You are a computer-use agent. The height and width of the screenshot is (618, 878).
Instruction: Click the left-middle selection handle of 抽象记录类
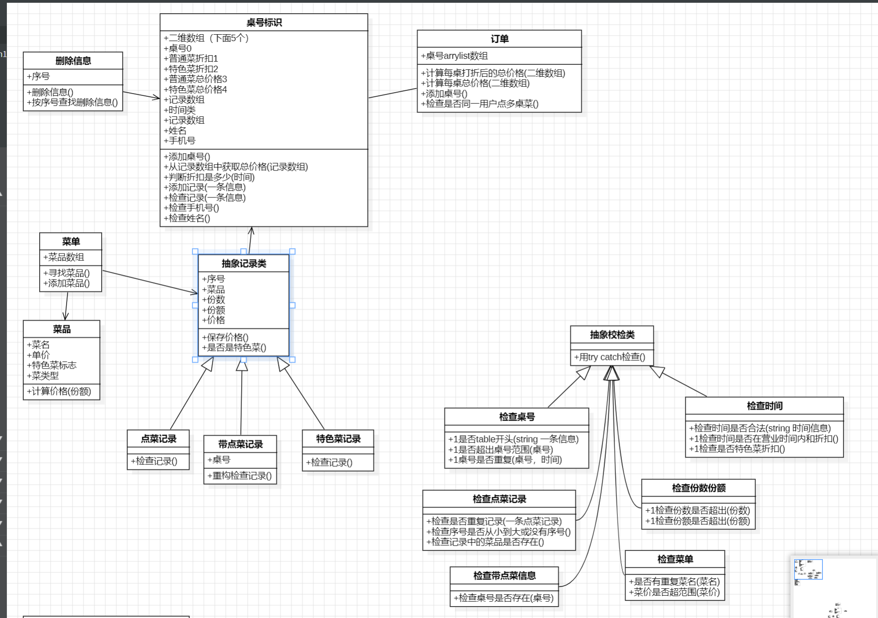click(195, 305)
